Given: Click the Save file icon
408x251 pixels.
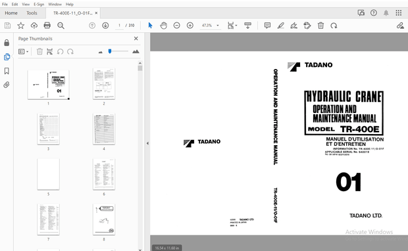Looking at the screenshot, I should click(7, 26).
